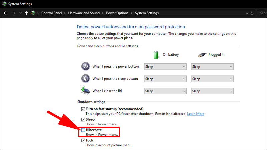Open the recent locations chevron
Viewport: 267px width, 150px height.
pos(20,13)
